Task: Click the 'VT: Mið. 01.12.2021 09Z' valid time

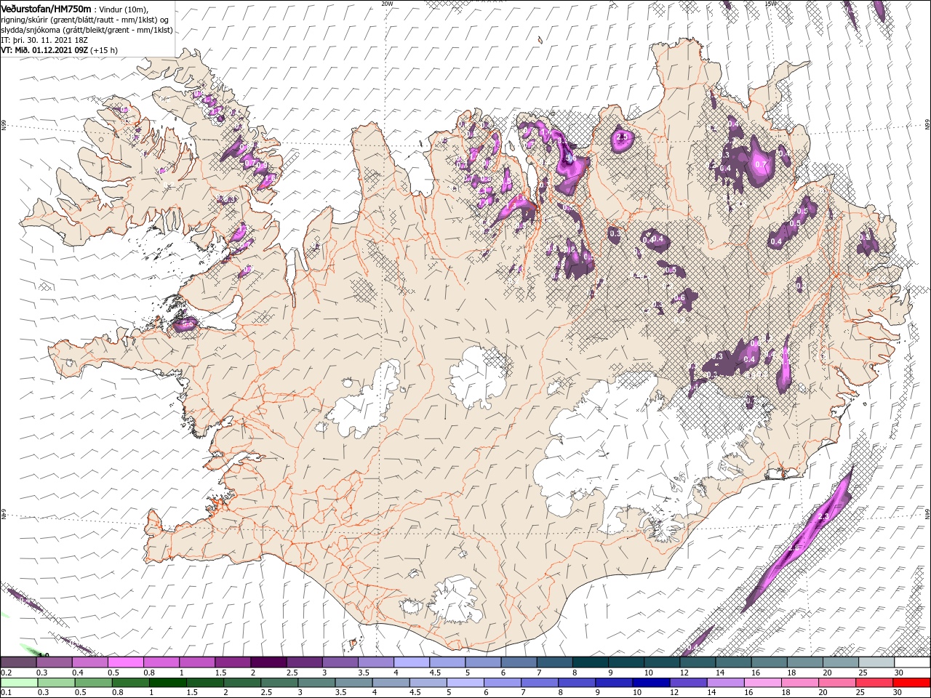Action: tap(44, 50)
